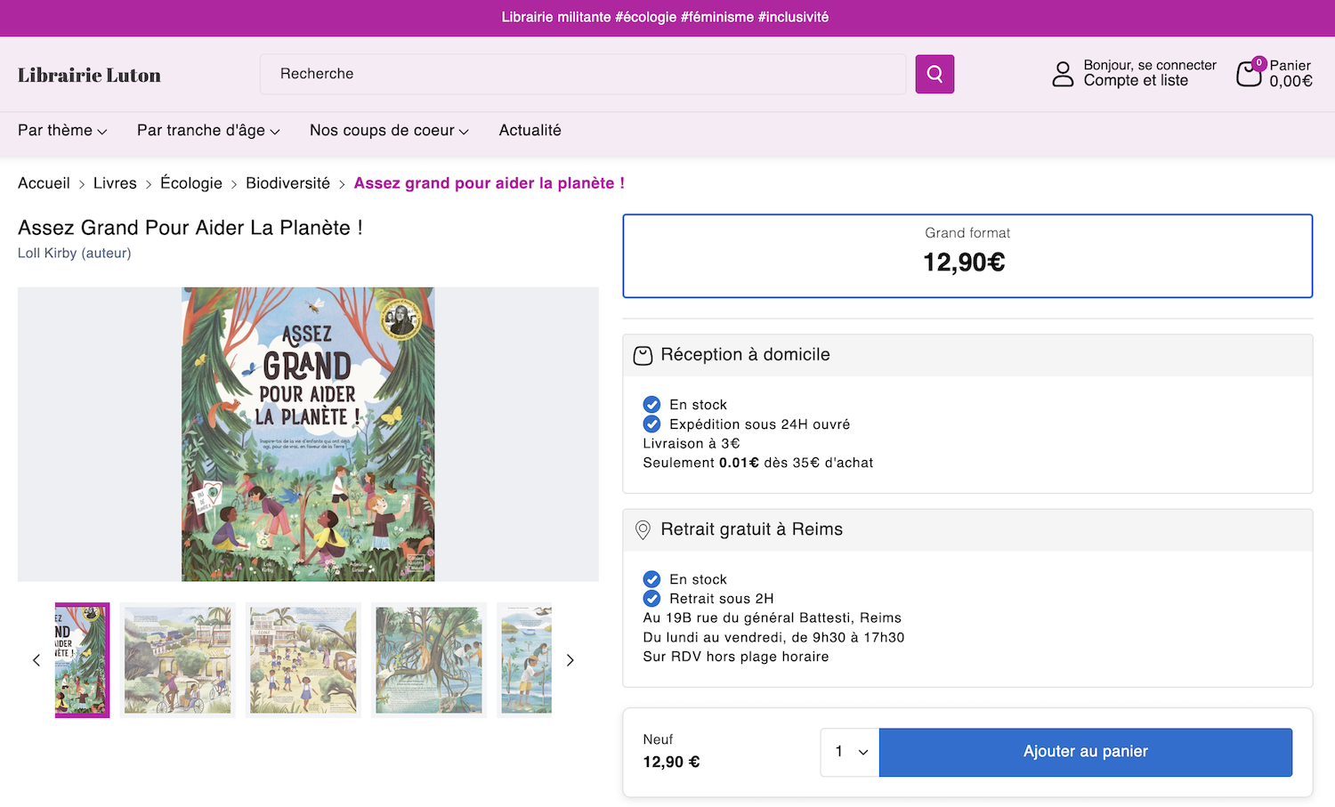Click the 'Recherche' search field
Screen dimensions: 1335x807
(583, 74)
